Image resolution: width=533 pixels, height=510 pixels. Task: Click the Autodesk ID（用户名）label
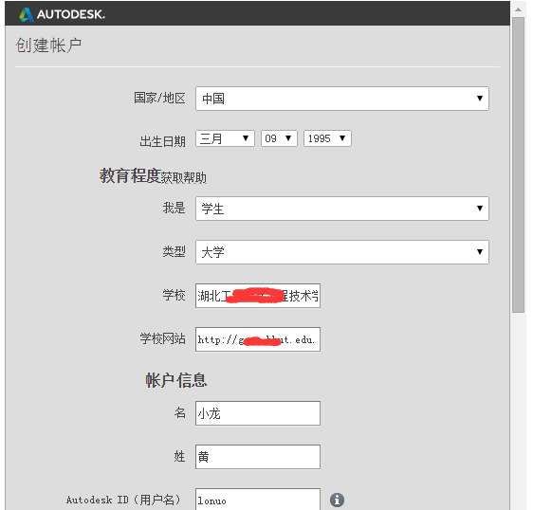click(123, 500)
